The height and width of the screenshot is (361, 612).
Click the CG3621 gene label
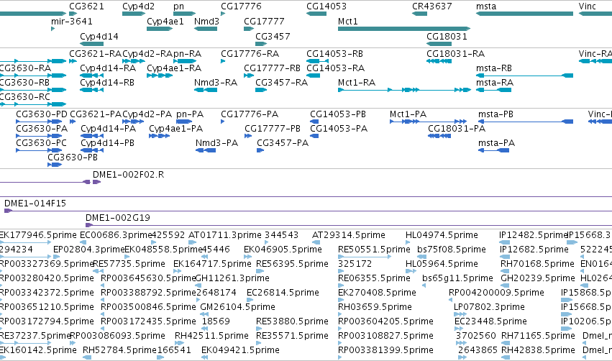pos(86,6)
